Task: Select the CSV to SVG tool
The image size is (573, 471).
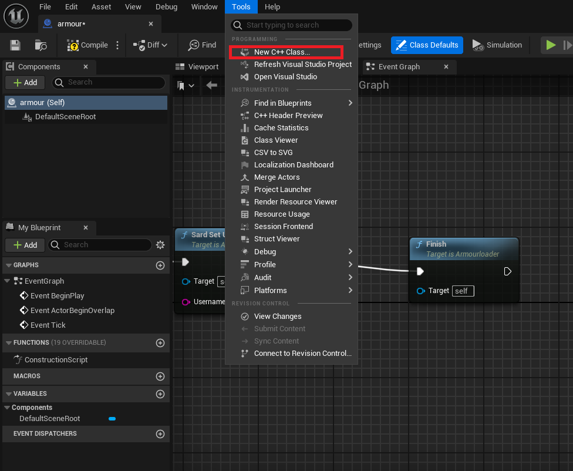Action: tap(291, 153)
